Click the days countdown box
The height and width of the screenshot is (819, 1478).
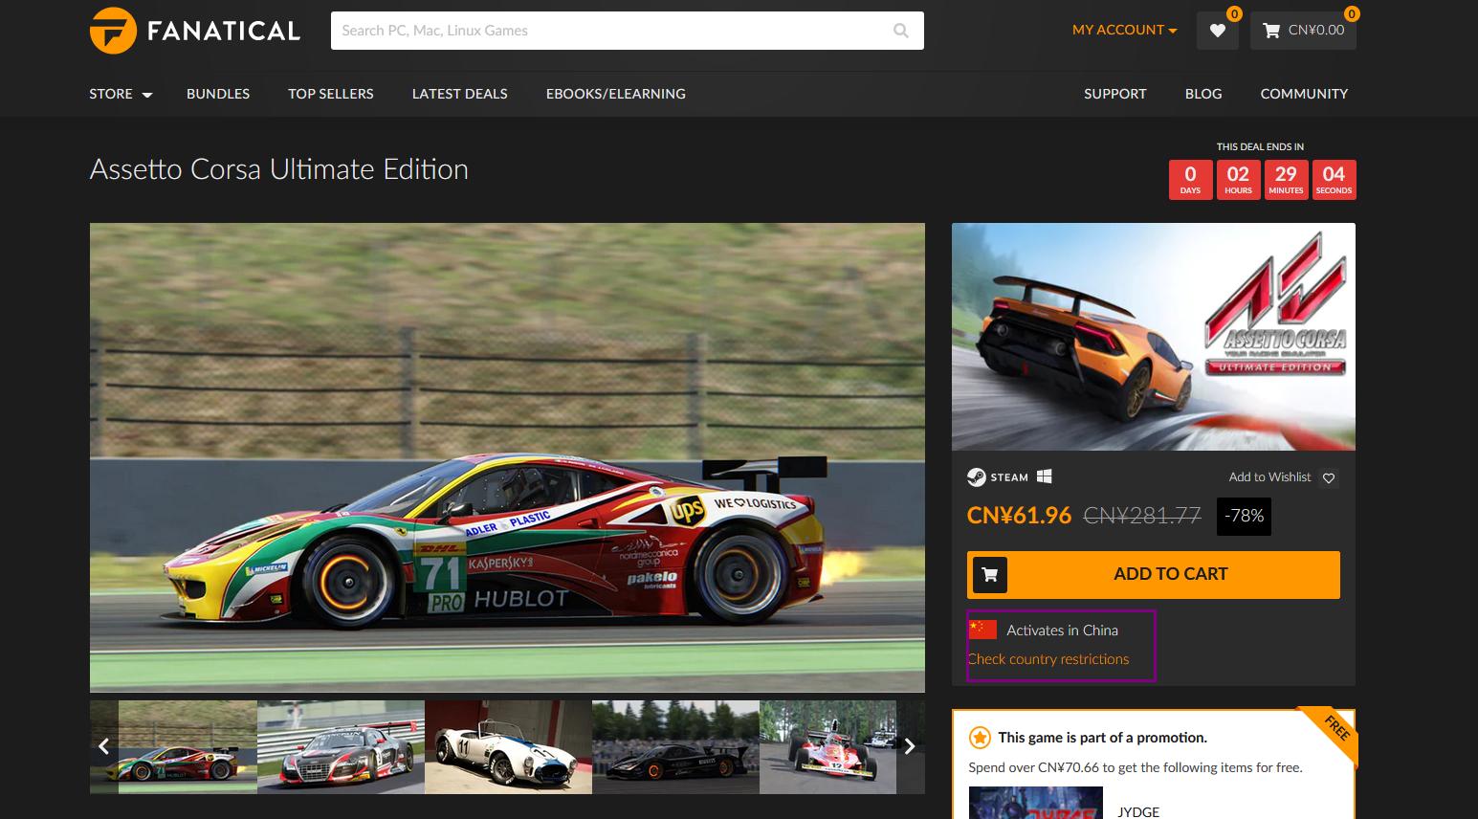click(x=1190, y=179)
